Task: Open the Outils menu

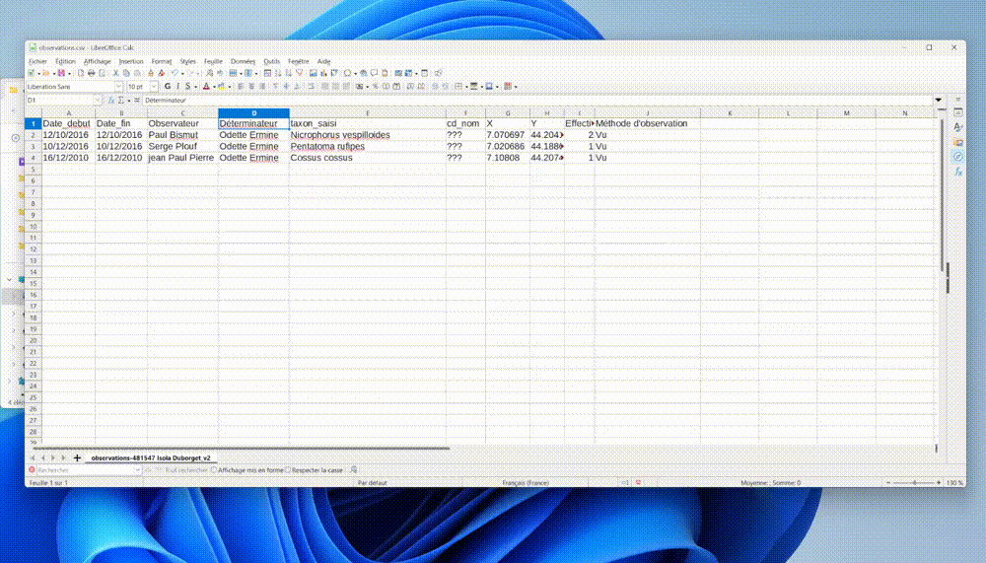Action: (272, 62)
